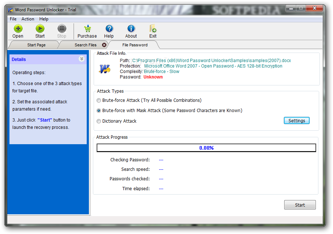Close the Word Password Unlocker window
This screenshot has height=234, width=333.
click(x=314, y=8)
